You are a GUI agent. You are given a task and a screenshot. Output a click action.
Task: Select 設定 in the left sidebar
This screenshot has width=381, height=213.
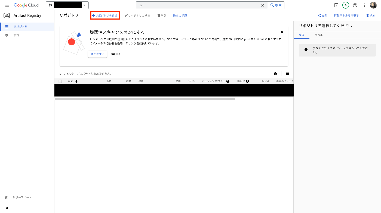point(27,35)
